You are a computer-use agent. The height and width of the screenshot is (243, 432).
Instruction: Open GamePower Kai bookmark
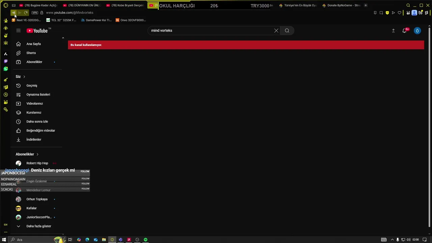tap(96, 20)
